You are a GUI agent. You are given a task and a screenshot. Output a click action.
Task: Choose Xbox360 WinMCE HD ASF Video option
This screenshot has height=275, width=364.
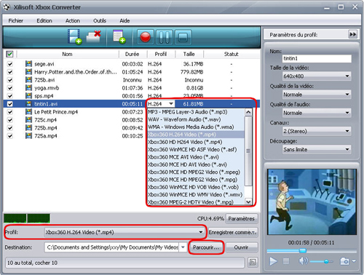click(x=196, y=149)
